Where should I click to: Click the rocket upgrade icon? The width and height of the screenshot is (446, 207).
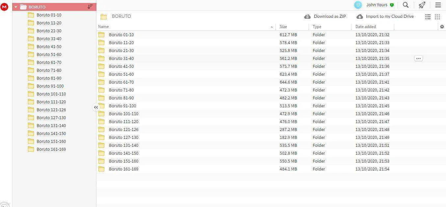click(x=422, y=5)
